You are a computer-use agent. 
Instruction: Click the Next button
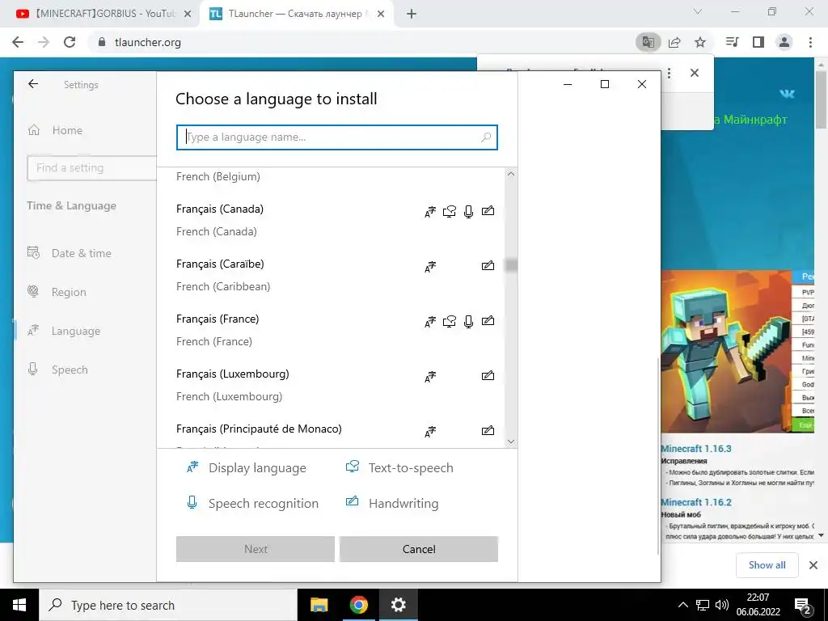256,549
